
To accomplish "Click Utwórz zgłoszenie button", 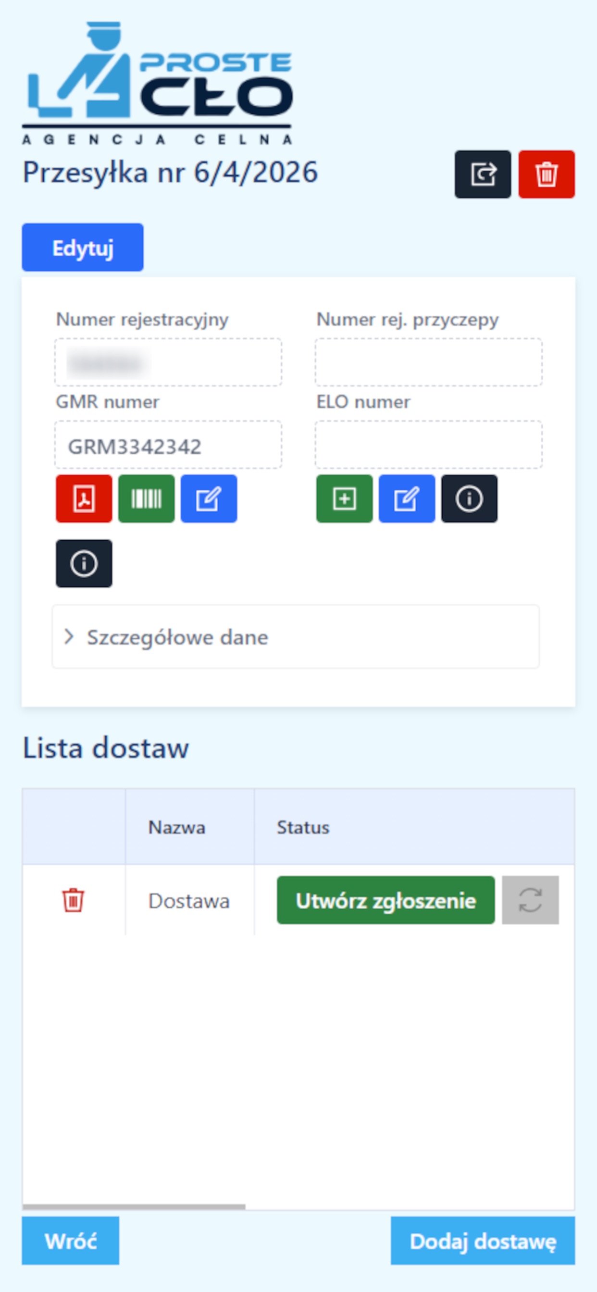I will [386, 900].
